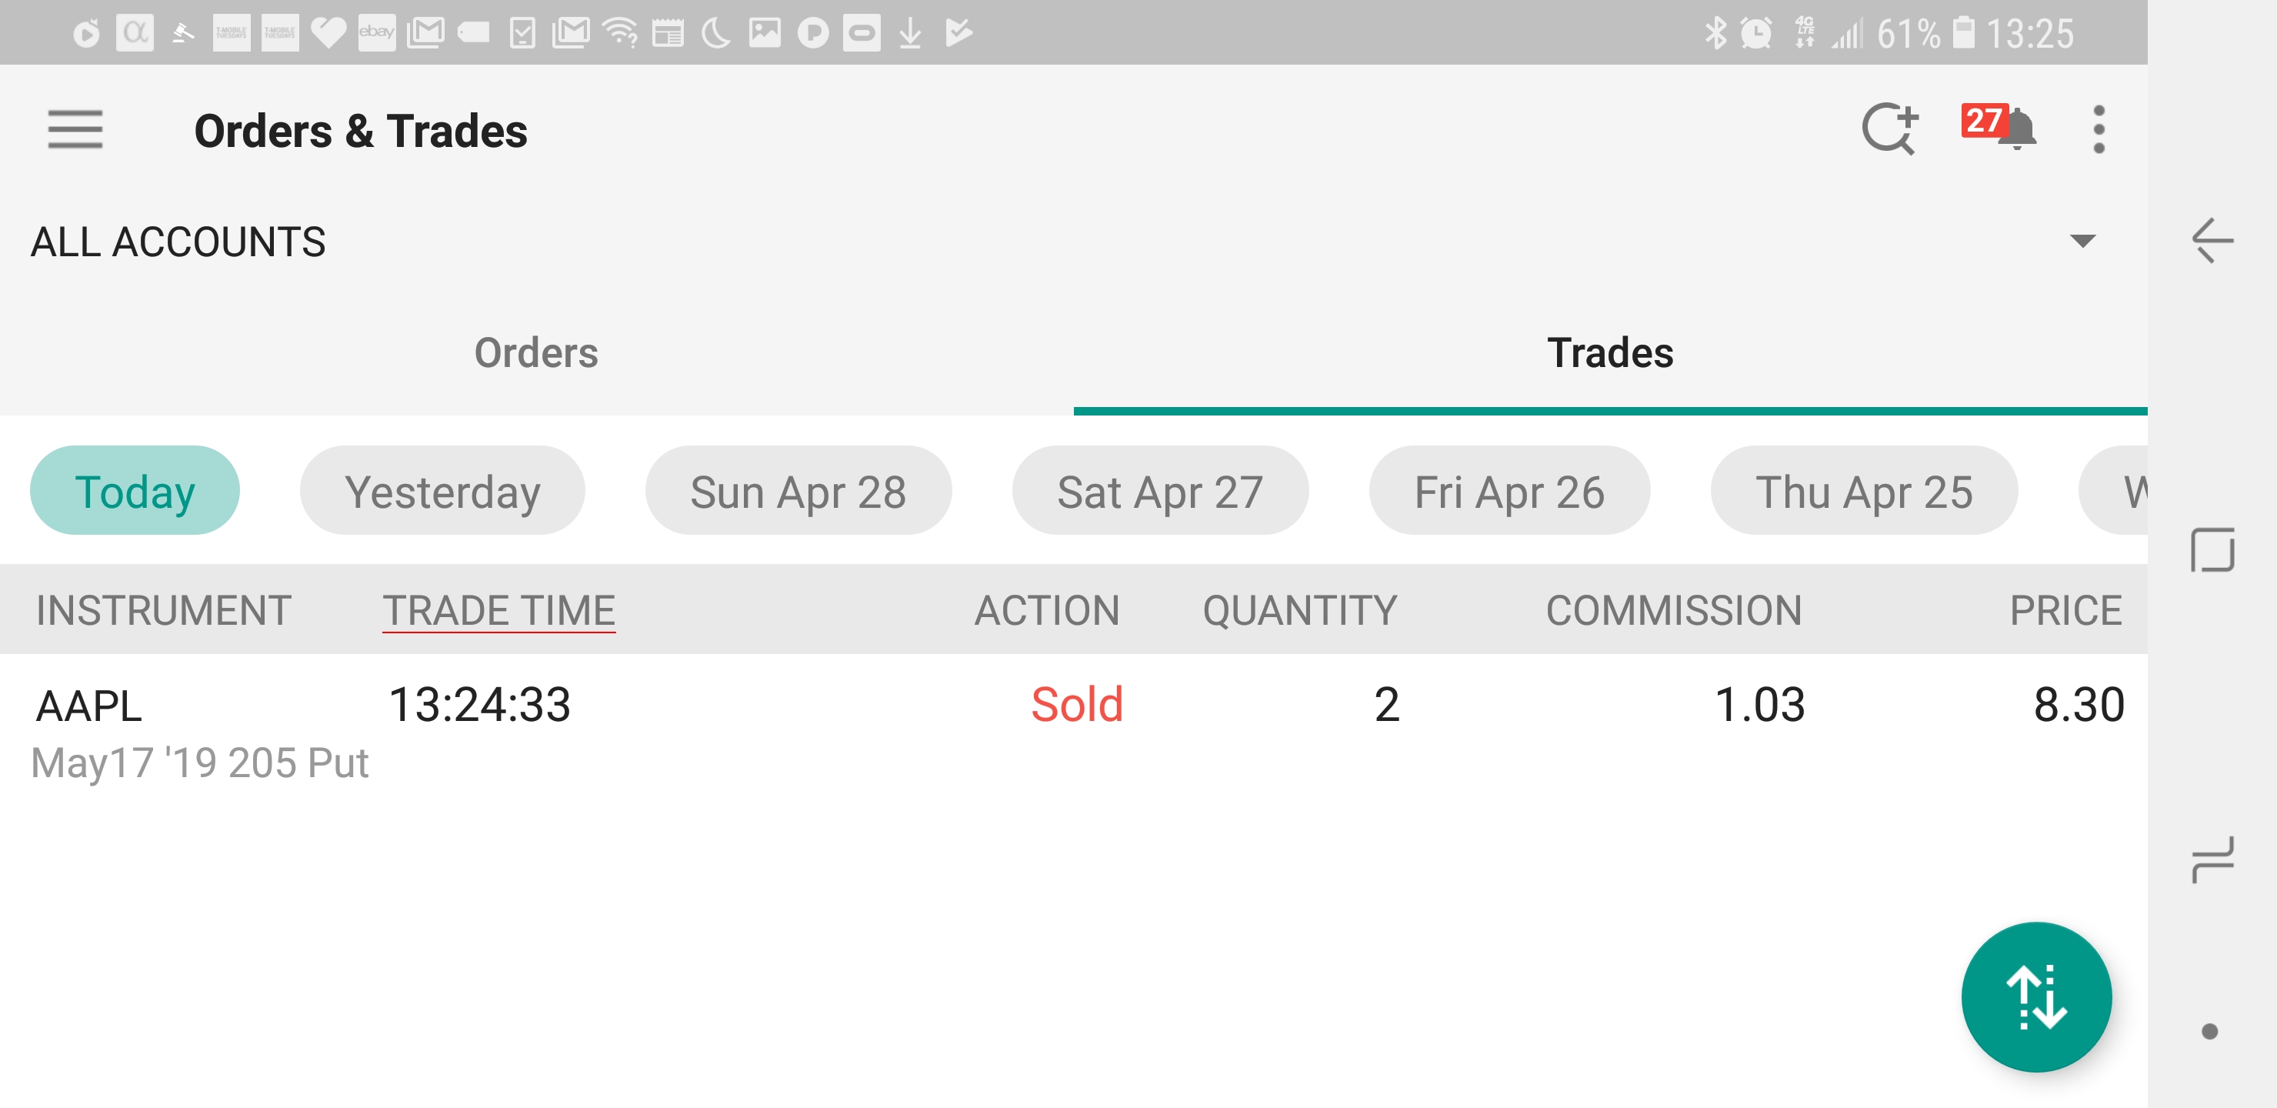This screenshot has width=2277, height=1108.
Task: Choose the Sat Apr 27 filter
Action: (1160, 491)
